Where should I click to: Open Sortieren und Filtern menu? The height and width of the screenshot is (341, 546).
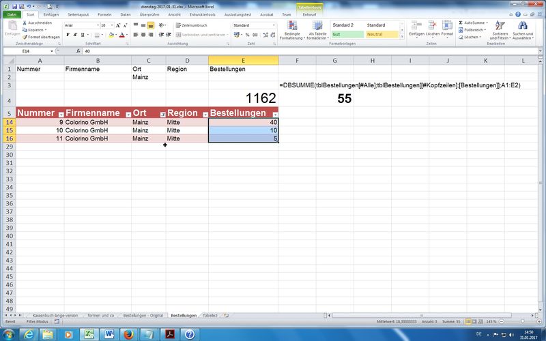coord(500,30)
